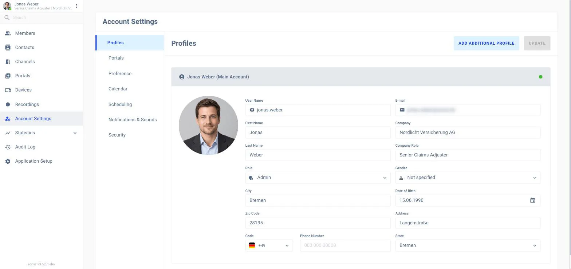
Task: Open the Role dropdown showing Admin
Action: click(318, 178)
